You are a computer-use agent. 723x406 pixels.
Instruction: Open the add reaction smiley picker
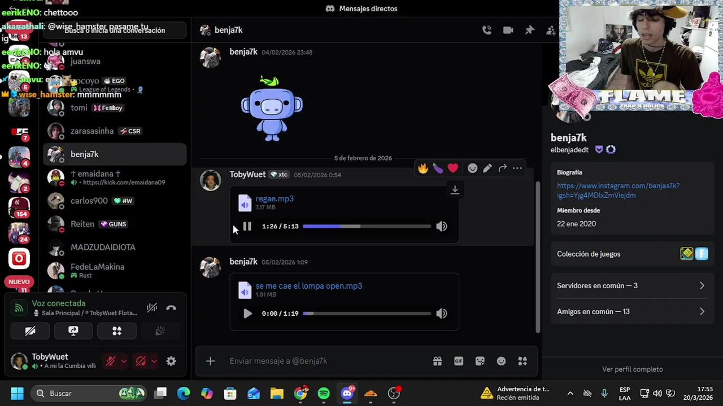tap(473, 168)
